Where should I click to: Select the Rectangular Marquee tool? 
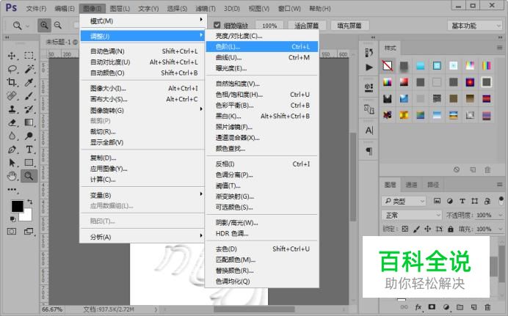[x=29, y=56]
